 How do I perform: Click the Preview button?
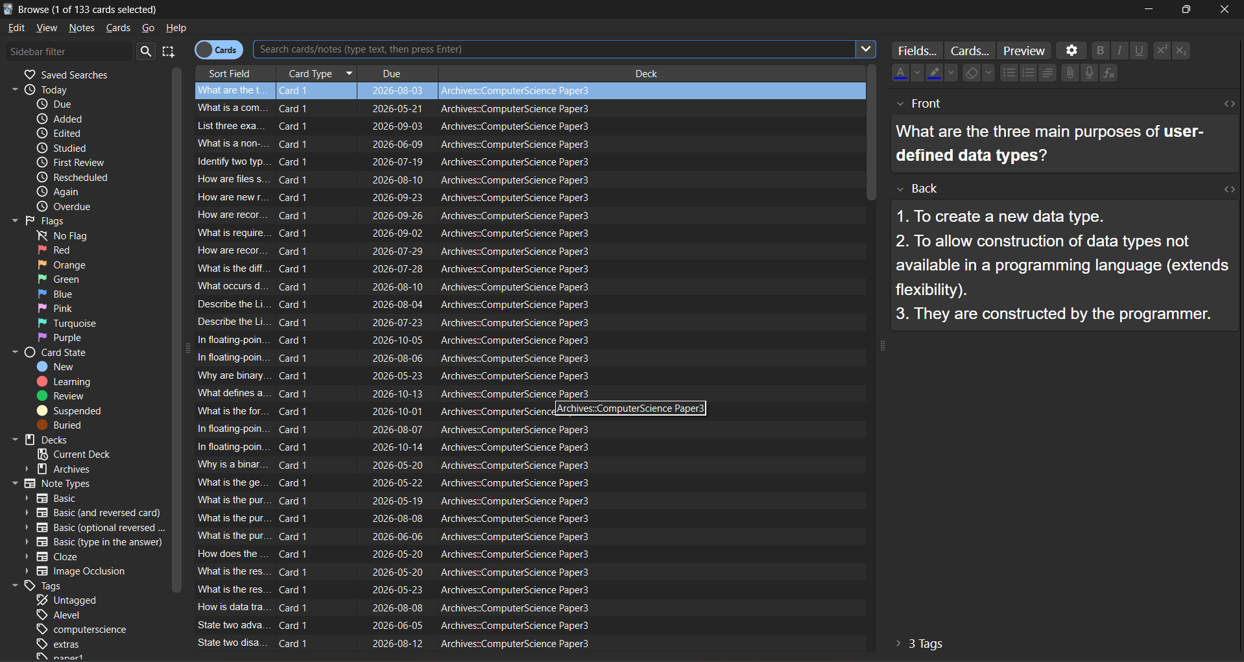(x=1023, y=51)
